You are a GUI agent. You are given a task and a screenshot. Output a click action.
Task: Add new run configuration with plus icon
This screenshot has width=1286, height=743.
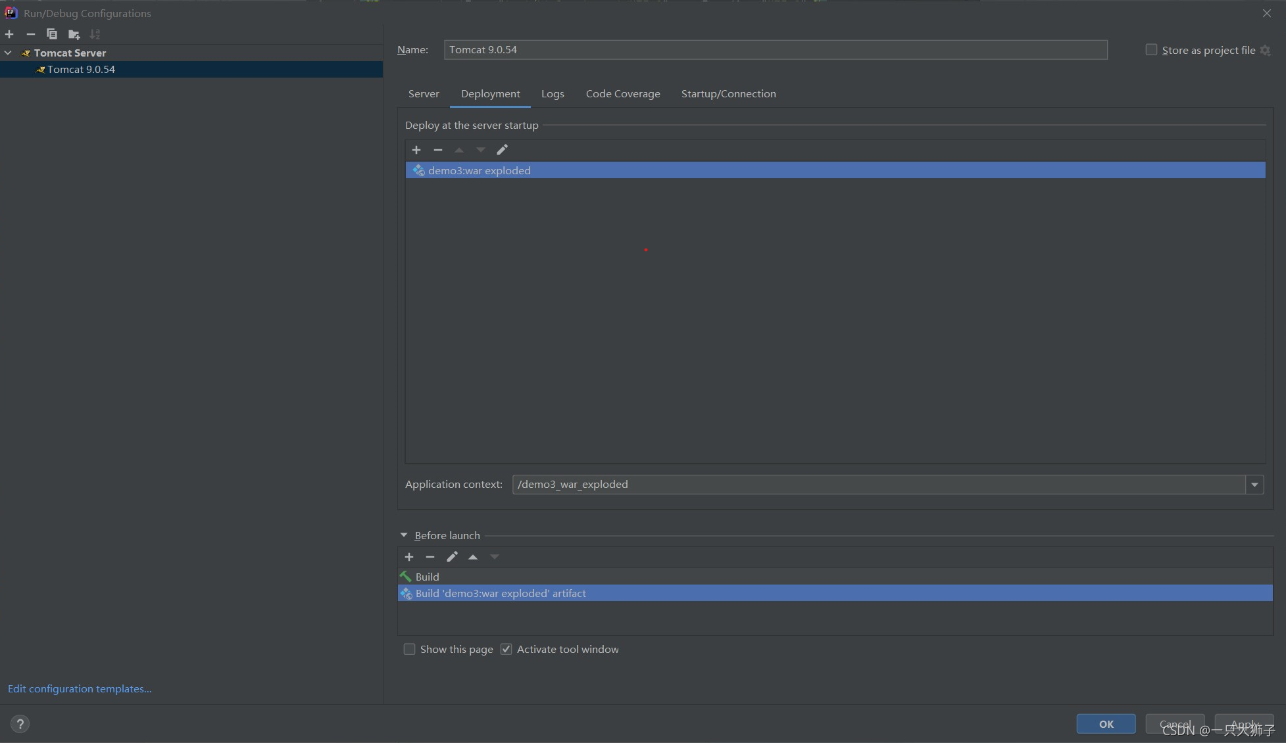[9, 34]
